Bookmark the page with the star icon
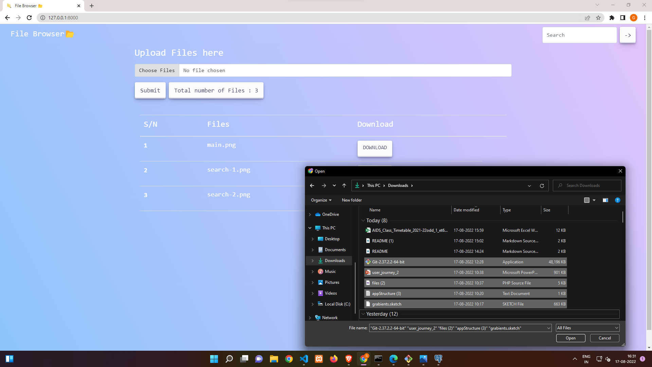The image size is (652, 367). [598, 18]
